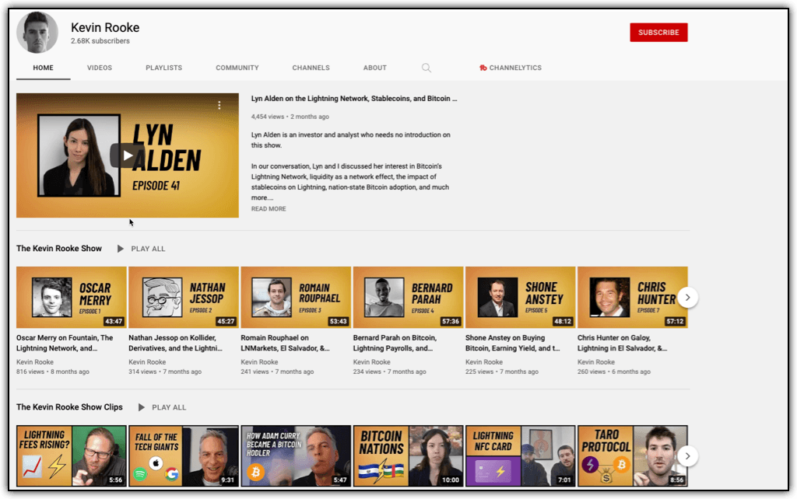
Task: Open The Kevin Rooke Show playlist title
Action: coord(59,248)
